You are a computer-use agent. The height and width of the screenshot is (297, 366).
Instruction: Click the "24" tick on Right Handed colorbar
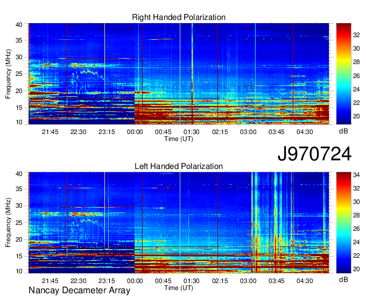click(x=356, y=89)
